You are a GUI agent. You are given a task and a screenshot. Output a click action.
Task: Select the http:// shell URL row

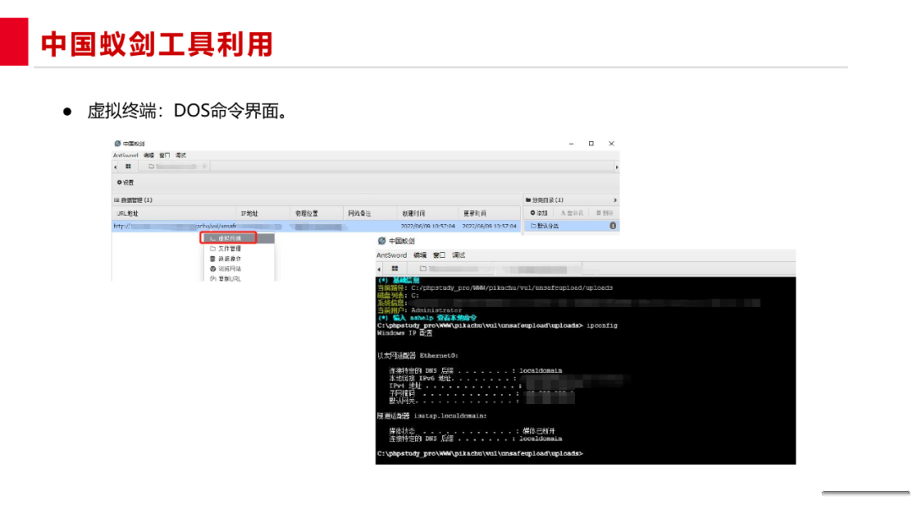[316, 226]
